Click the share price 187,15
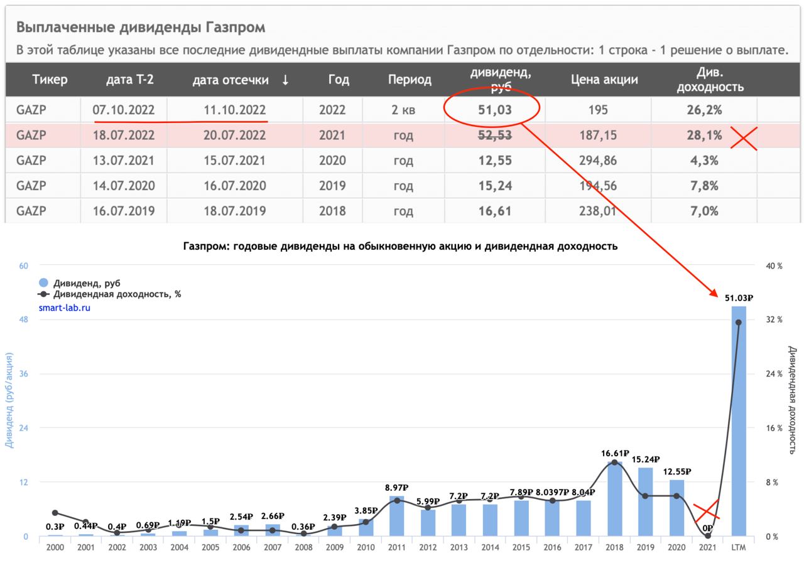The height and width of the screenshot is (563, 804). [x=599, y=135]
